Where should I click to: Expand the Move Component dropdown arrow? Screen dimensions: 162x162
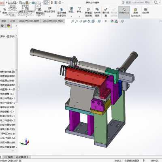point(49,17)
